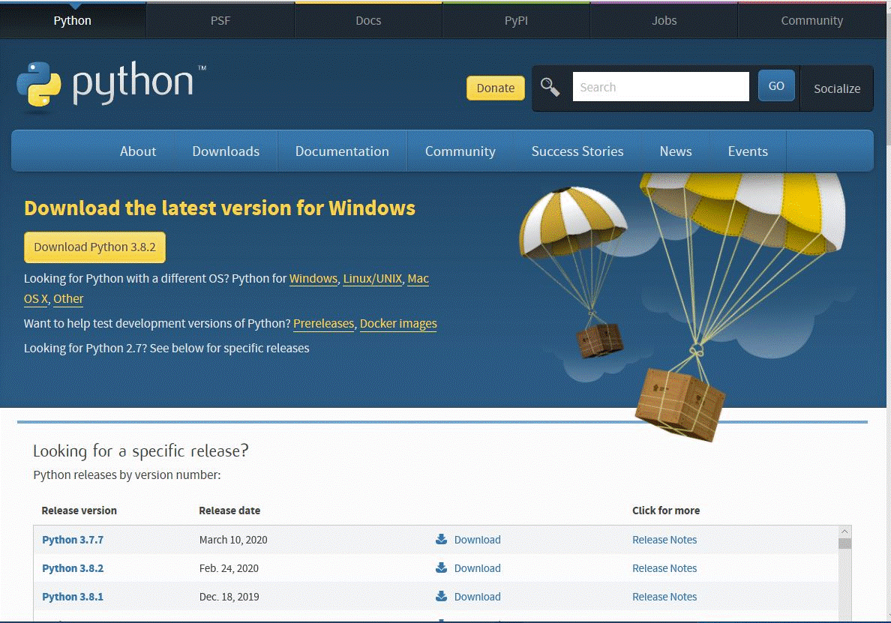Click the magnifying glass search icon
Image resolution: width=891 pixels, height=623 pixels.
(x=550, y=87)
